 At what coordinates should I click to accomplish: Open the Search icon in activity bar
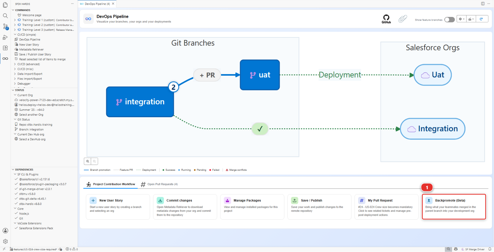pyautogui.click(x=5, y=16)
